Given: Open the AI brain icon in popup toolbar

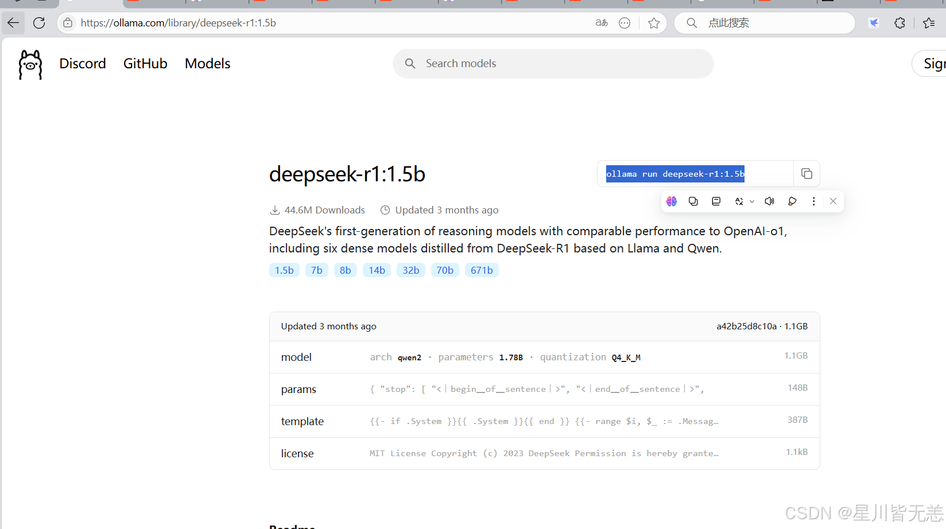Looking at the screenshot, I should (672, 201).
